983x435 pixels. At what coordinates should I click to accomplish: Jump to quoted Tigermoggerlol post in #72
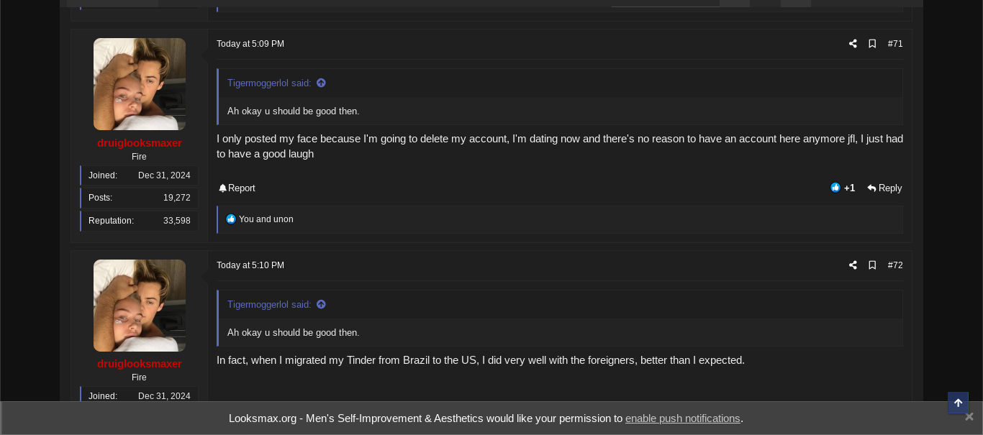[321, 304]
